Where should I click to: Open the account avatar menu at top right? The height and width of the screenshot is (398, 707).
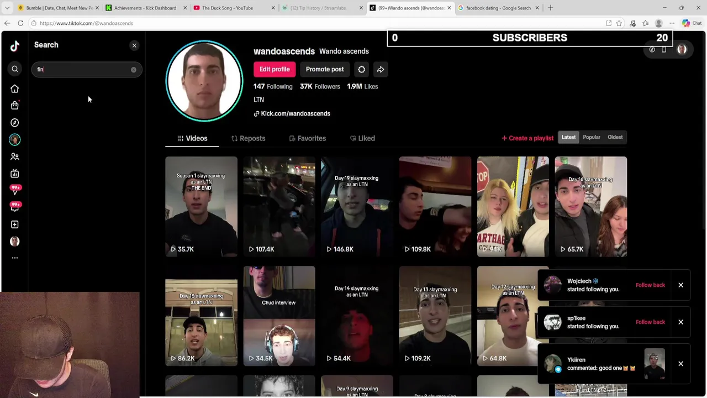[682, 50]
